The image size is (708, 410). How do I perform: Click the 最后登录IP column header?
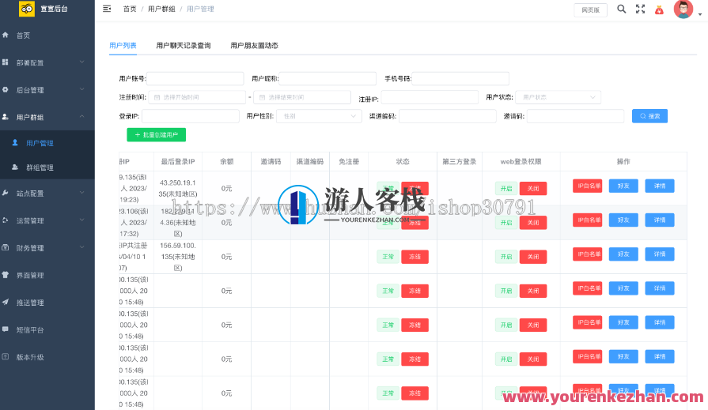click(178, 161)
